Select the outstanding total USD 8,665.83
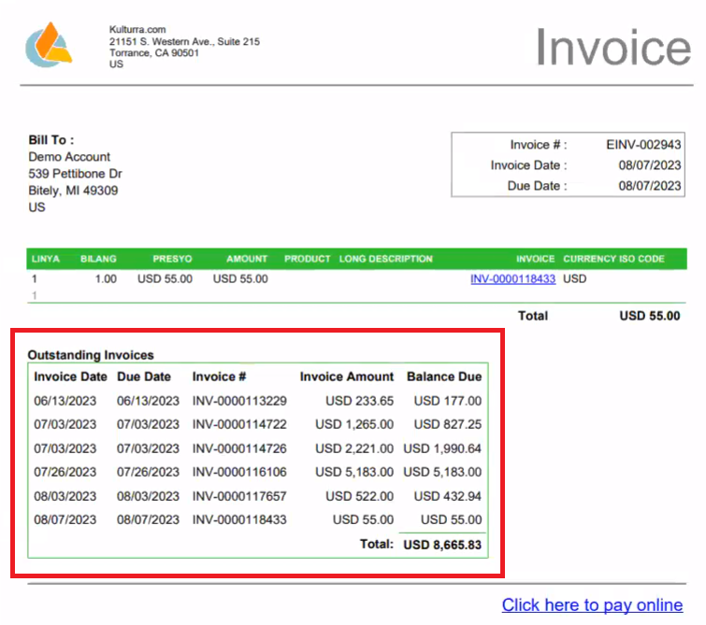This screenshot has width=706, height=625. pyautogui.click(x=442, y=544)
